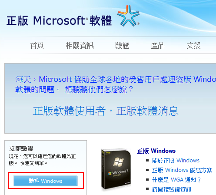Go to the 產品 navigation item

click(158, 46)
